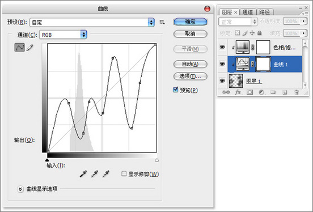Image resolution: width=313 pixels, height=212 pixels.
Task: Select the curve point editing tool
Action: [19, 47]
